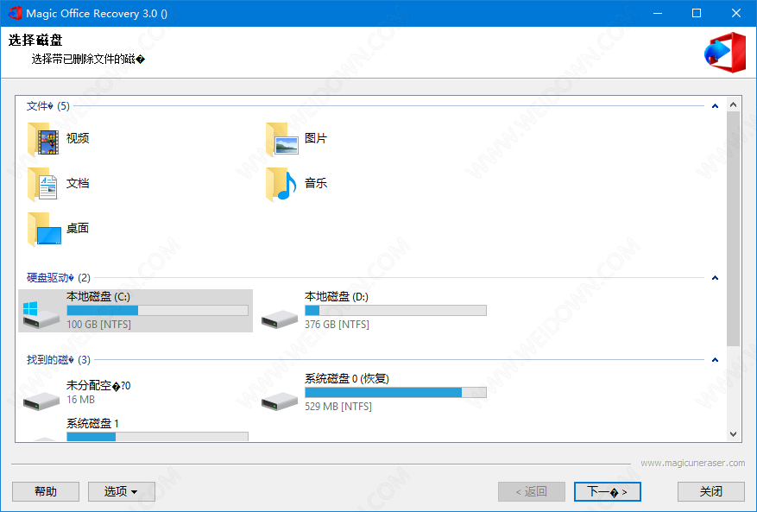757x512 pixels.
Task: Open the 音乐 music folder icon
Action: [x=281, y=184]
